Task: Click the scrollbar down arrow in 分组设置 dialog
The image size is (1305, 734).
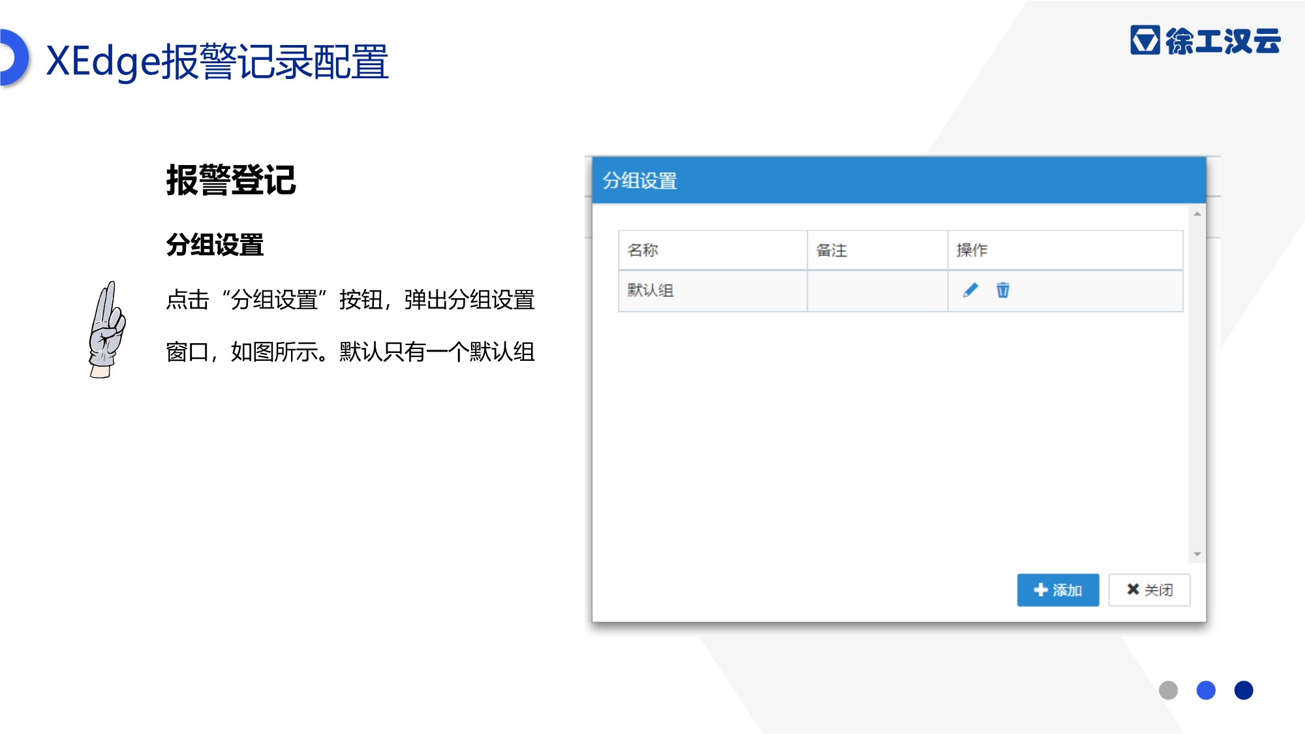Action: click(1197, 554)
